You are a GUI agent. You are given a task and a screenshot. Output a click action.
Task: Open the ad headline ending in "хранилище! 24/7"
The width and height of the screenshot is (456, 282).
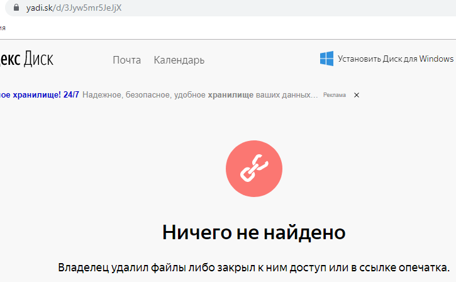[x=39, y=95]
